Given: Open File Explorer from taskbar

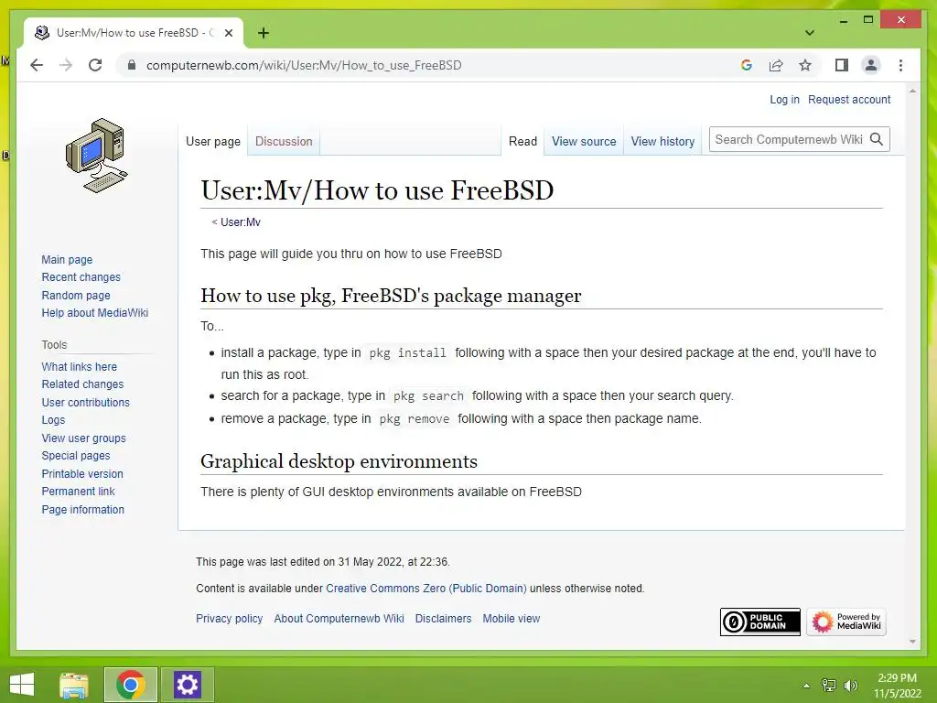Looking at the screenshot, I should [74, 685].
